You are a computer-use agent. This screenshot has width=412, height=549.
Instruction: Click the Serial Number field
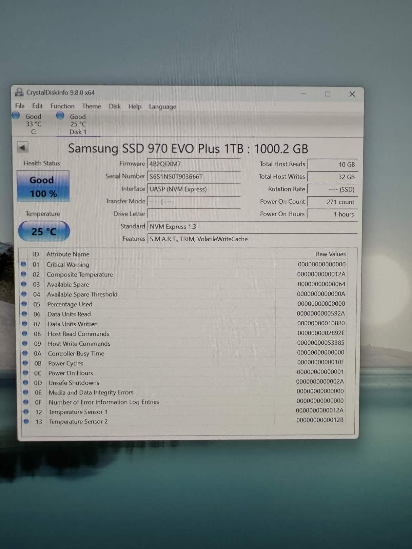(194, 177)
